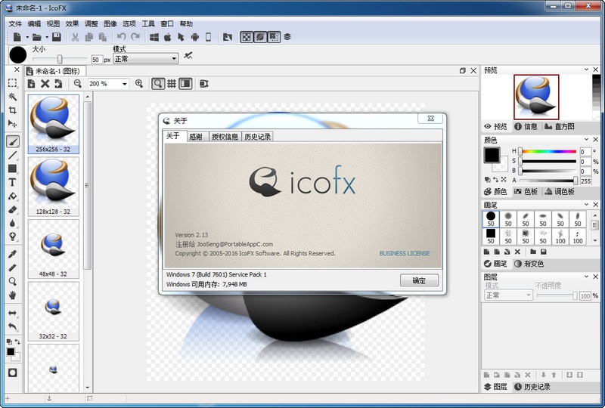Collapse the 颜色 panel chevron
This screenshot has height=408, width=605.
tap(587, 139)
